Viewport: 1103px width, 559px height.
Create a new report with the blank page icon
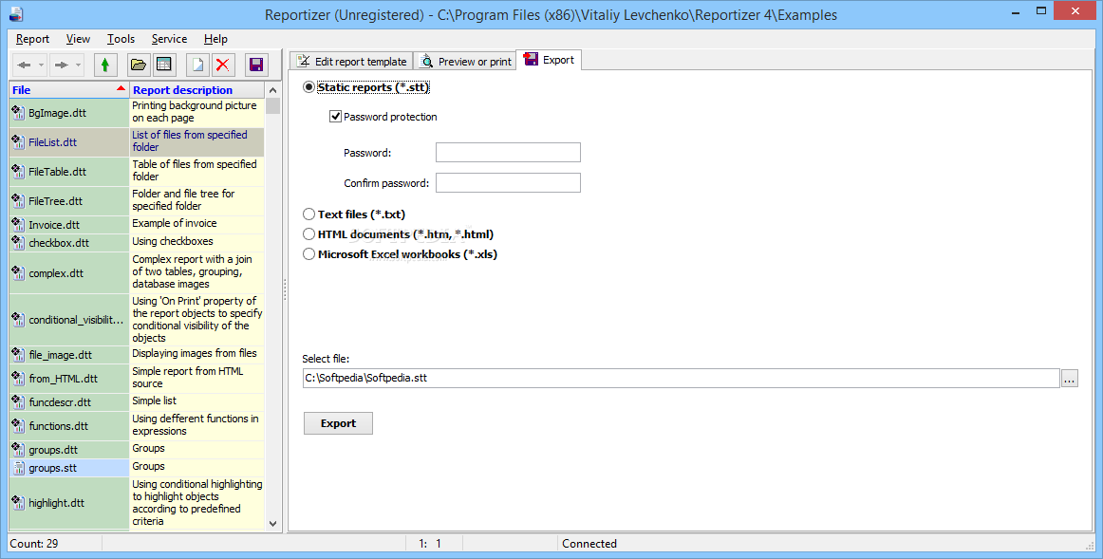(x=197, y=65)
